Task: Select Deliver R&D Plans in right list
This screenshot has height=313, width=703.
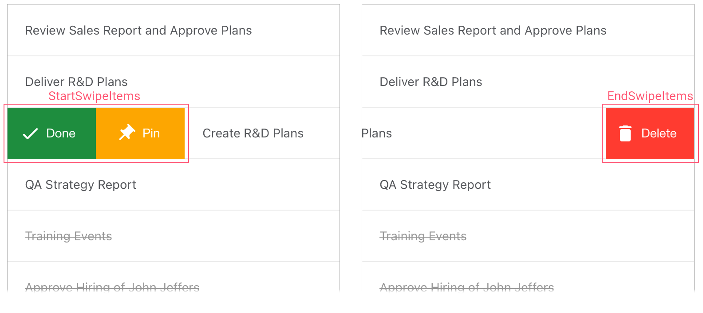Action: [x=431, y=82]
